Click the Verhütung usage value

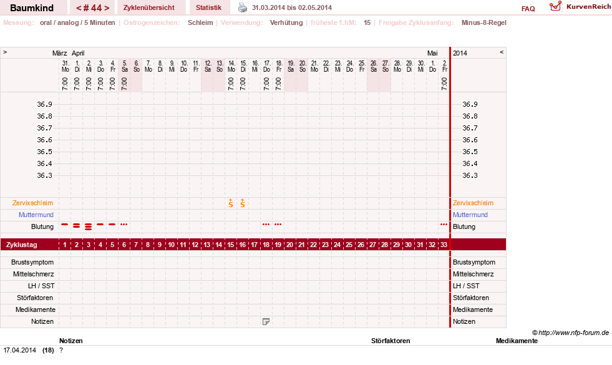click(x=286, y=22)
